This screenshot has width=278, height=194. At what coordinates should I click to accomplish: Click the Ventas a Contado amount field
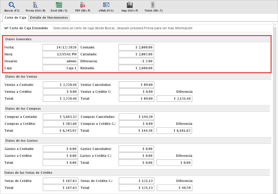click(x=60, y=85)
